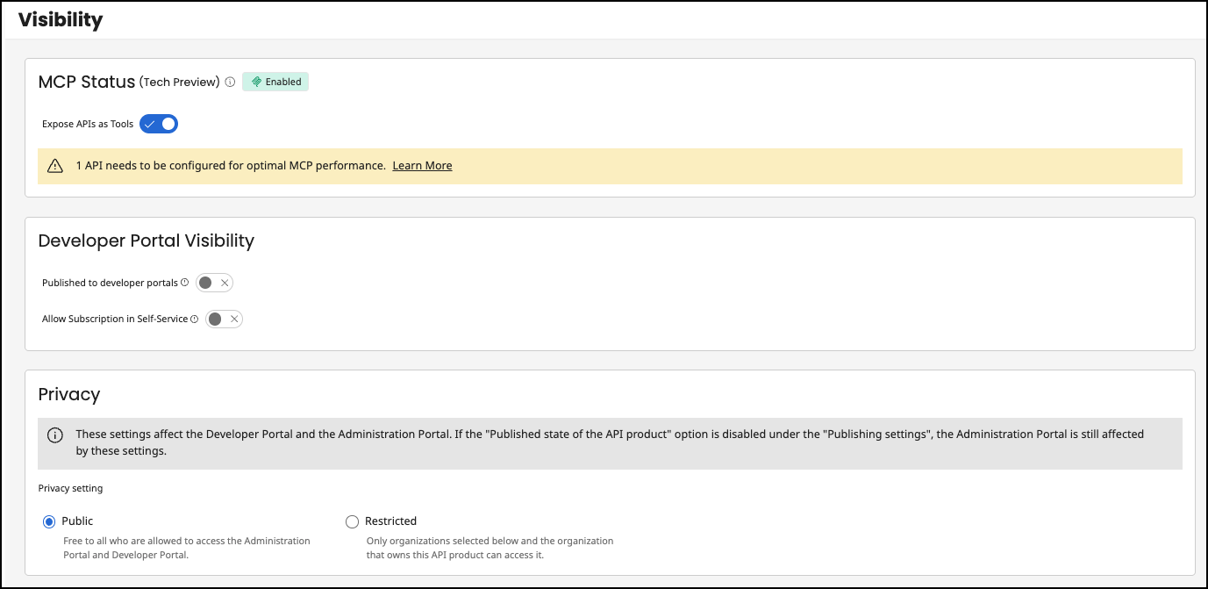Open the Learn More link about MCP performance
The width and height of the screenshot is (1208, 589).
(x=422, y=165)
